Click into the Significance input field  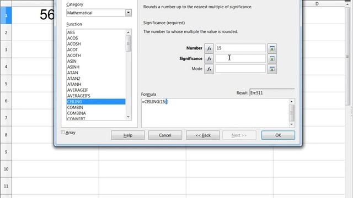coord(240,58)
